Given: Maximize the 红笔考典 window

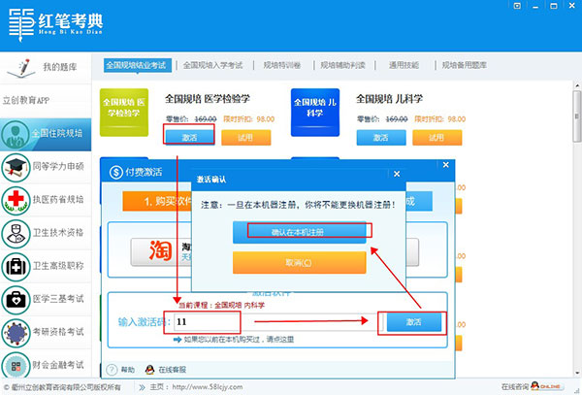Looking at the screenshot, I should [554, 6].
